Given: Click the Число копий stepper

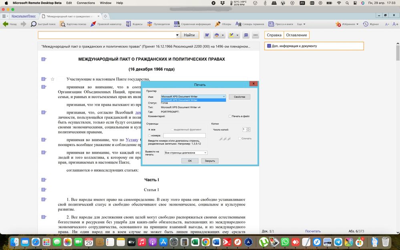Looking at the screenshot, I should coord(248,130).
